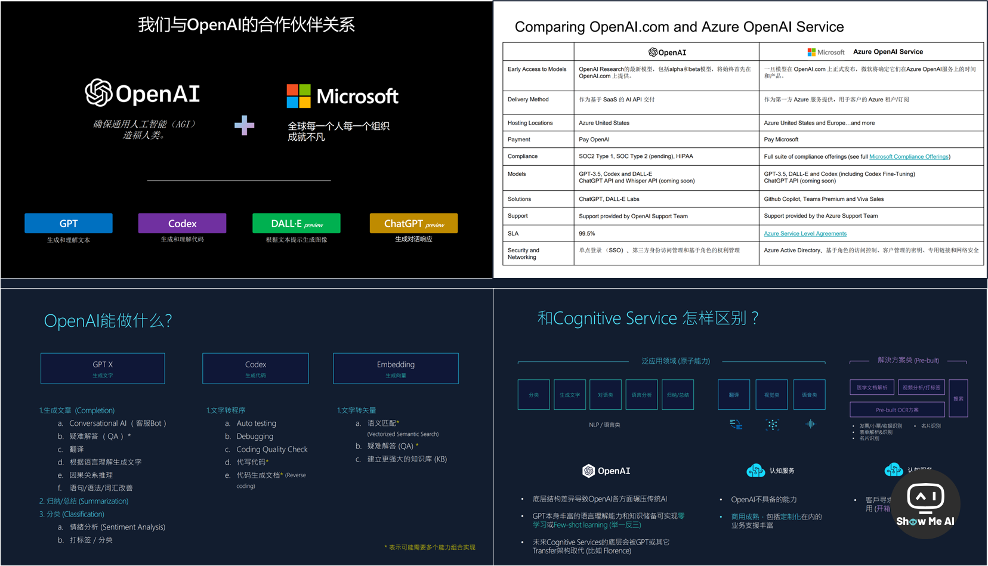Select the Codex 生成代码 box
The width and height of the screenshot is (988, 566).
[x=255, y=369]
